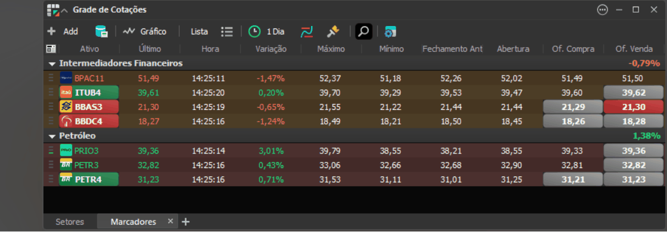Click the Grade de Cotações window icon
This screenshot has width=667, height=232.
point(53,10)
